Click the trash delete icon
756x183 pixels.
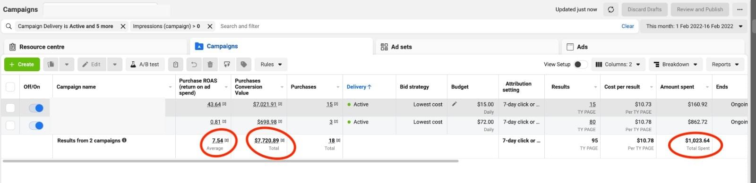[210, 65]
